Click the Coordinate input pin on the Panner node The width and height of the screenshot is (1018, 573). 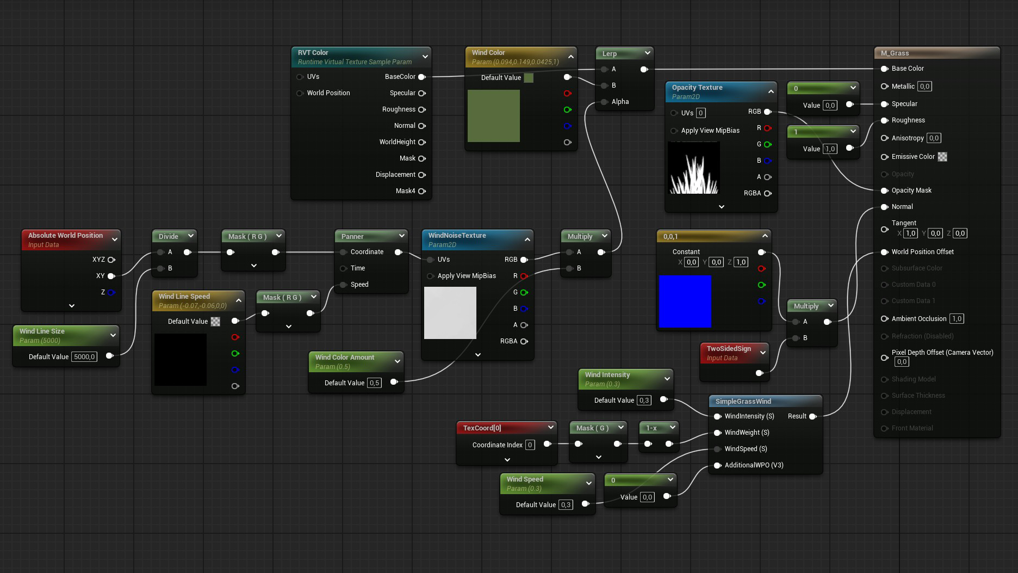coord(344,251)
